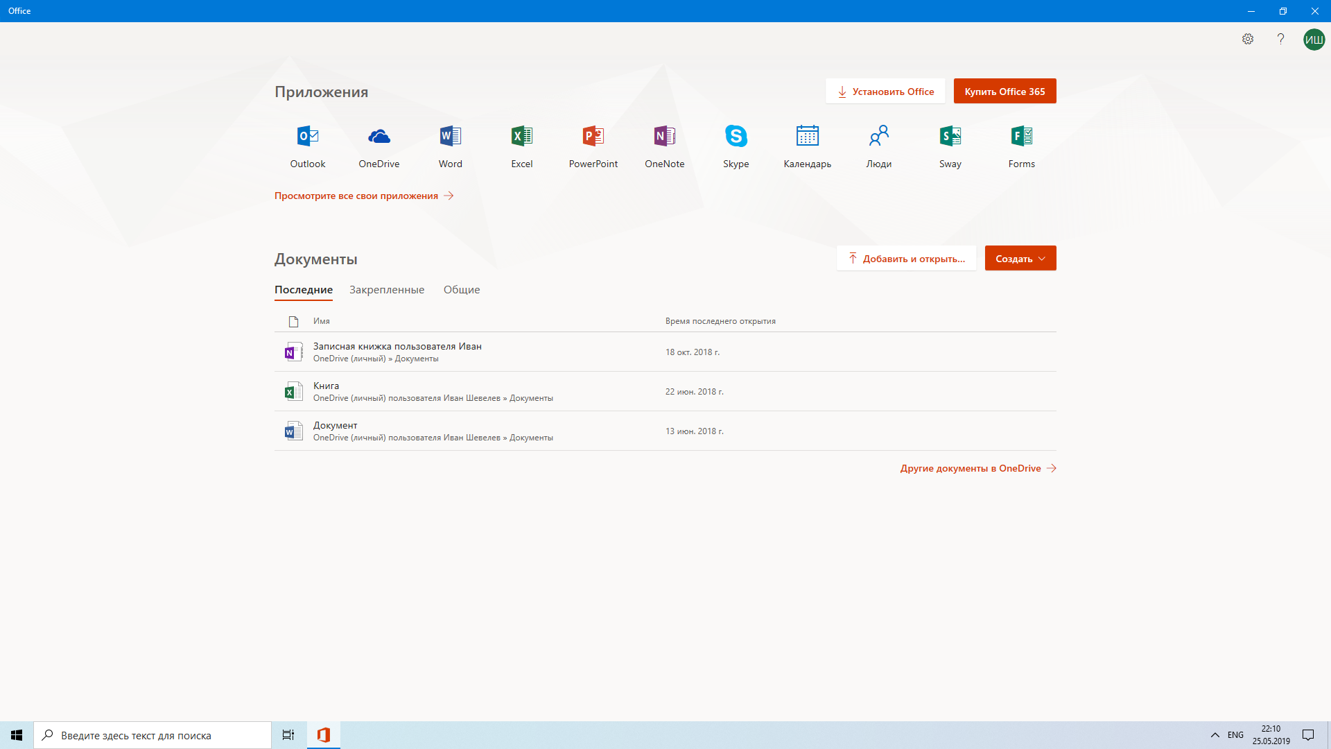Click the Word file icon for Документ

point(293,431)
